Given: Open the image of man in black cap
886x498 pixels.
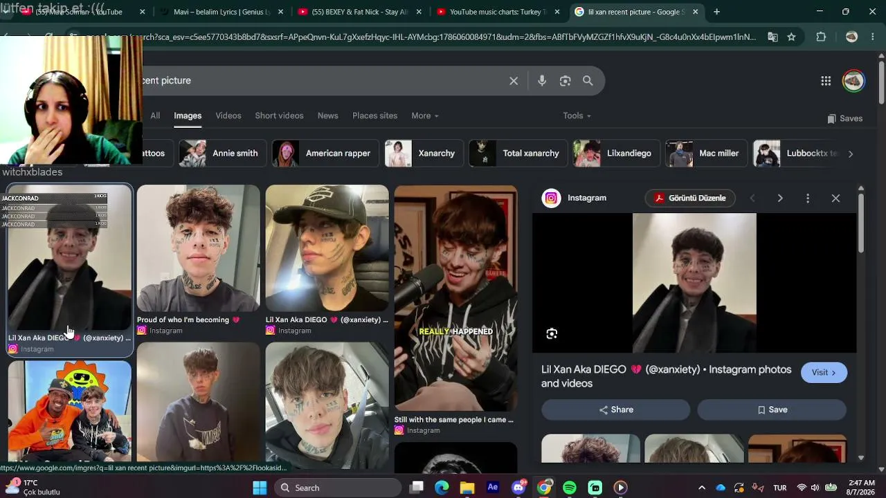Looking at the screenshot, I should click(x=327, y=248).
